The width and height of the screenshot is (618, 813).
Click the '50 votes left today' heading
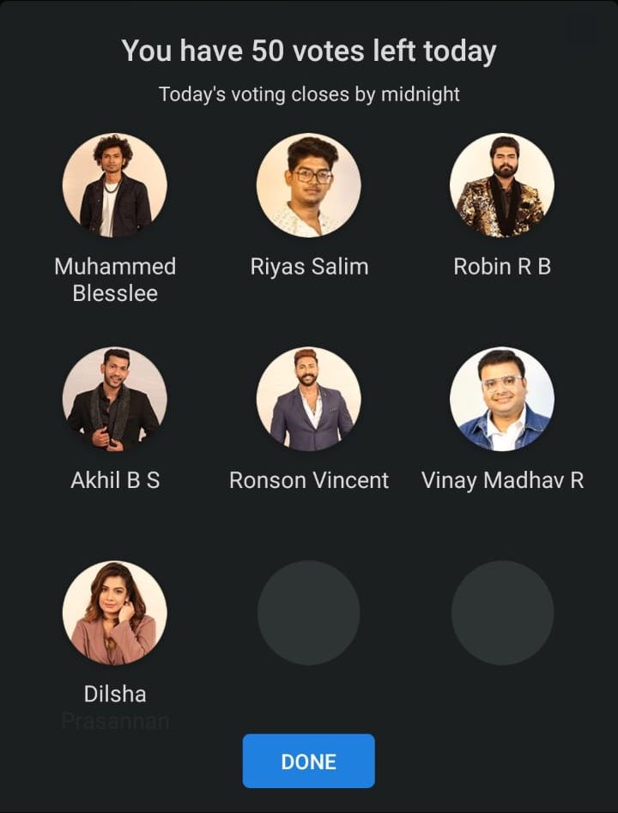309,51
